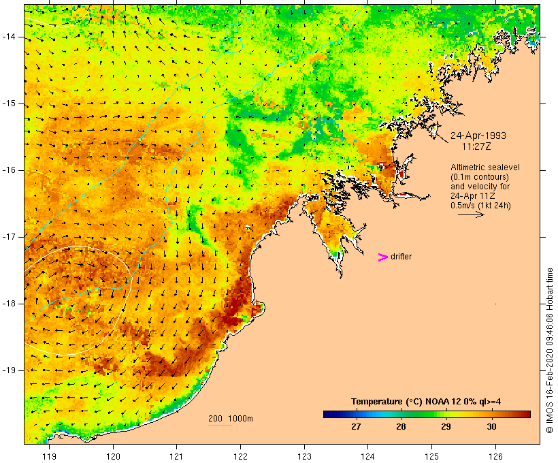This screenshot has height=463, width=558.
Task: Click the cyan bathymetry contour legend line
Action: coord(220,425)
